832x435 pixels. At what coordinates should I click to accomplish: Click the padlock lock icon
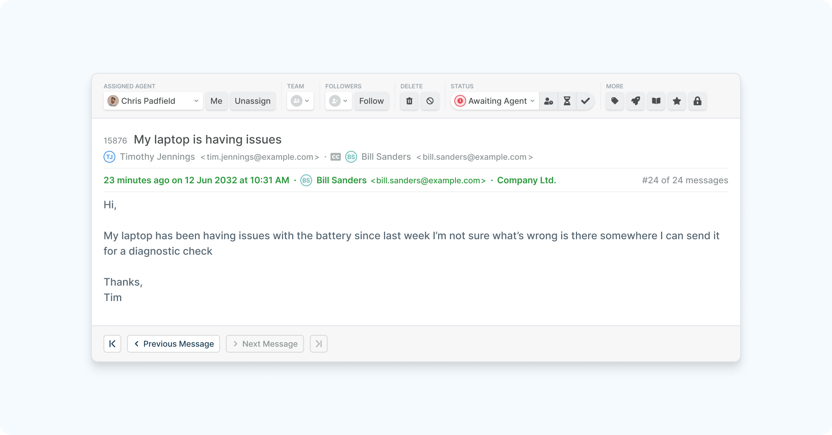pos(697,101)
